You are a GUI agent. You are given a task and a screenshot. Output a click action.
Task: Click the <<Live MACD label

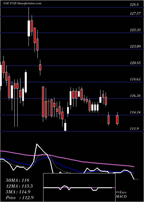click(x=121, y=194)
